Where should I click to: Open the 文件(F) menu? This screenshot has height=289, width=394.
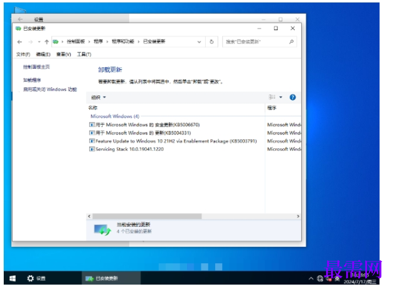[x=23, y=54]
